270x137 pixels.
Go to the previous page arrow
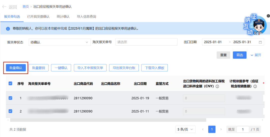pos(203,129)
